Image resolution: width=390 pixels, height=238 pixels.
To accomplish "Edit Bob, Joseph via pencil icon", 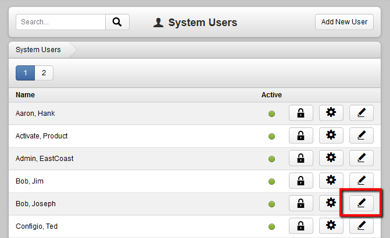I will coord(362,203).
